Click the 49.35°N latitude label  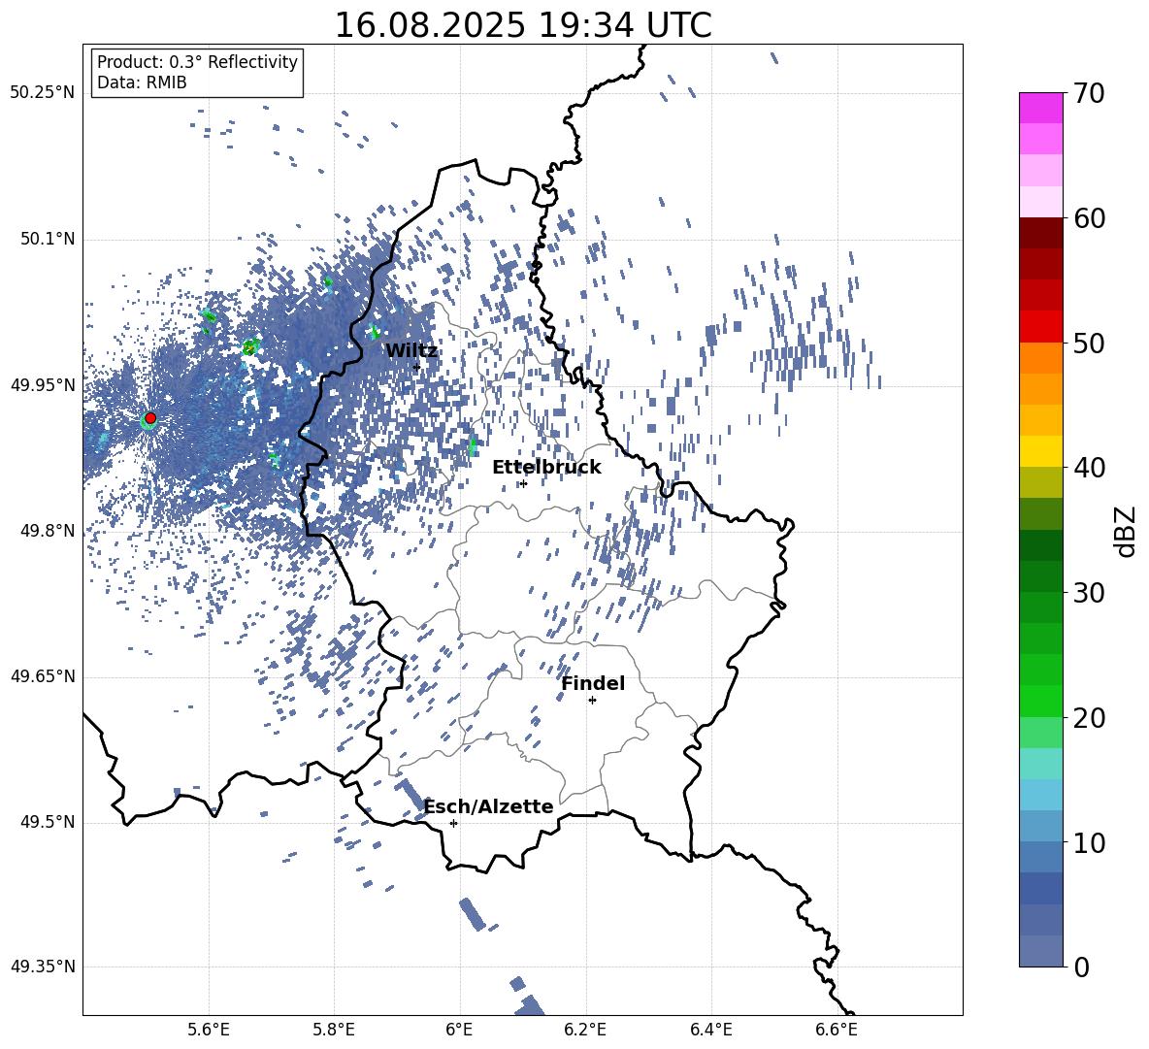click(44, 967)
